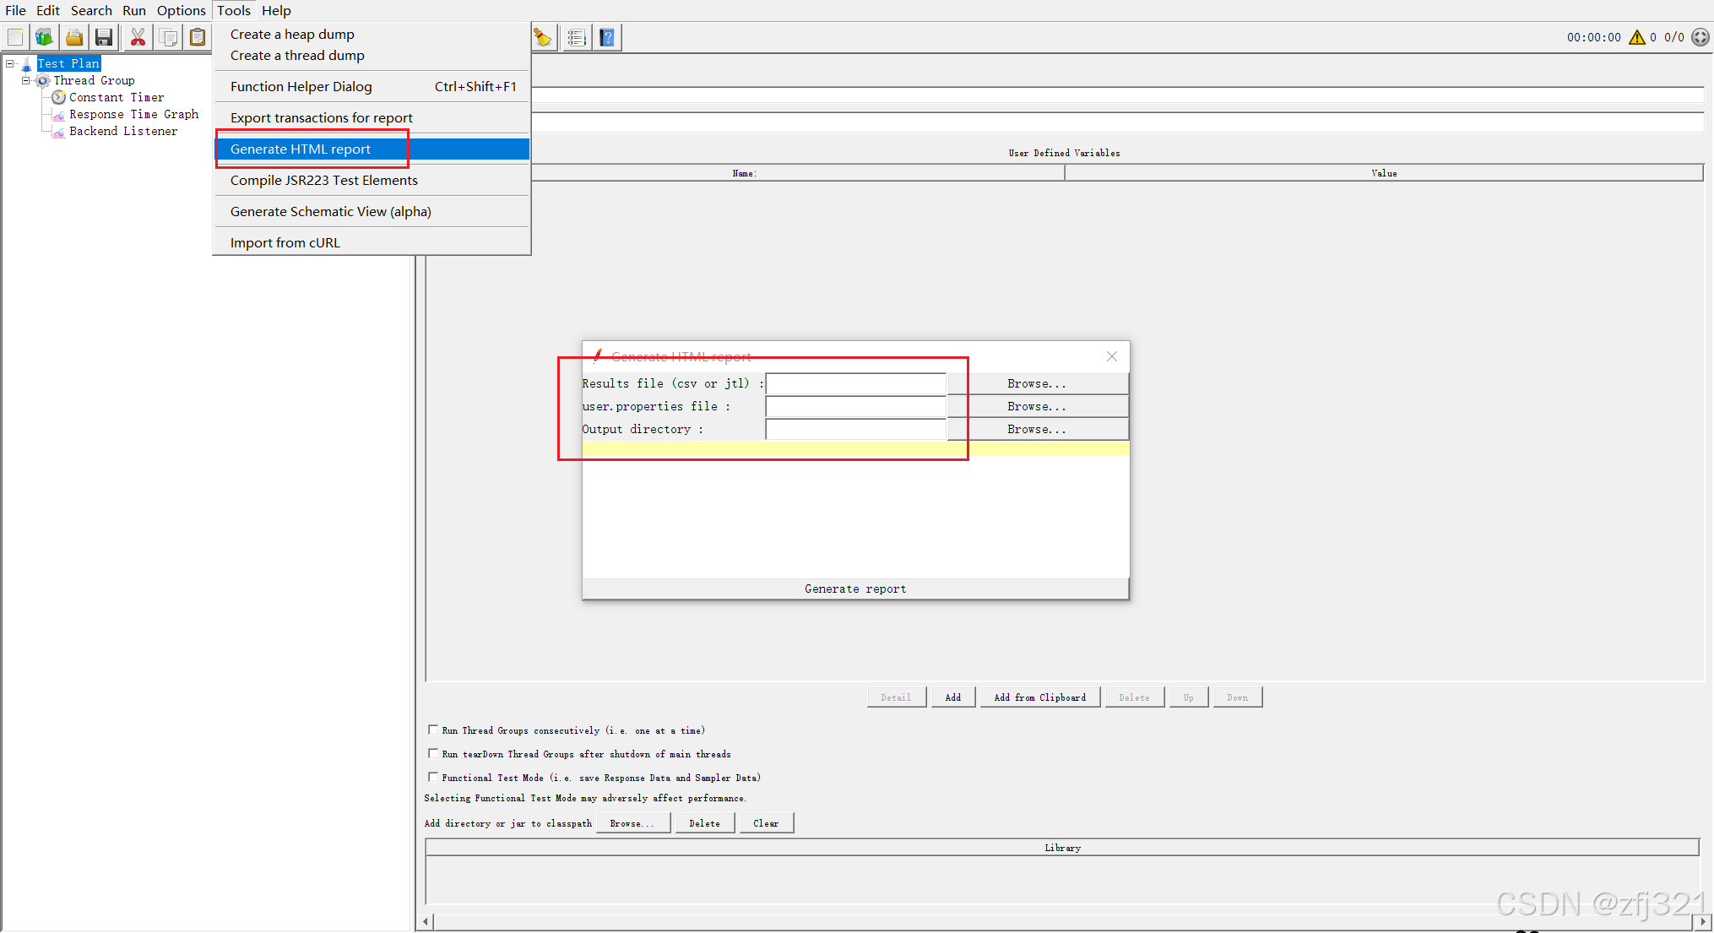Open the Templates toolbar icon
1714x933 pixels.
pos(44,37)
